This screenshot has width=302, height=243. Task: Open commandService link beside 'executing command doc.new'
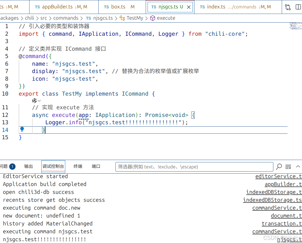[277, 208]
